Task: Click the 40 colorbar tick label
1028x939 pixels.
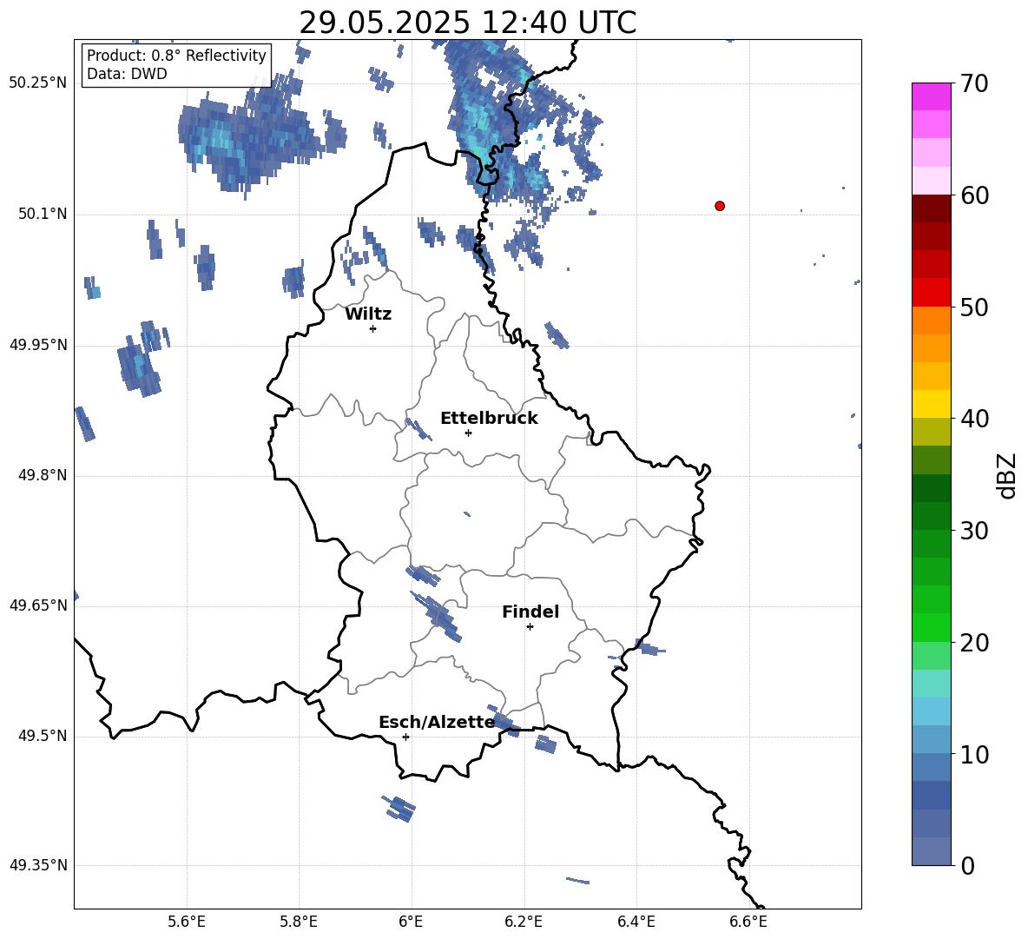Action: 973,419
